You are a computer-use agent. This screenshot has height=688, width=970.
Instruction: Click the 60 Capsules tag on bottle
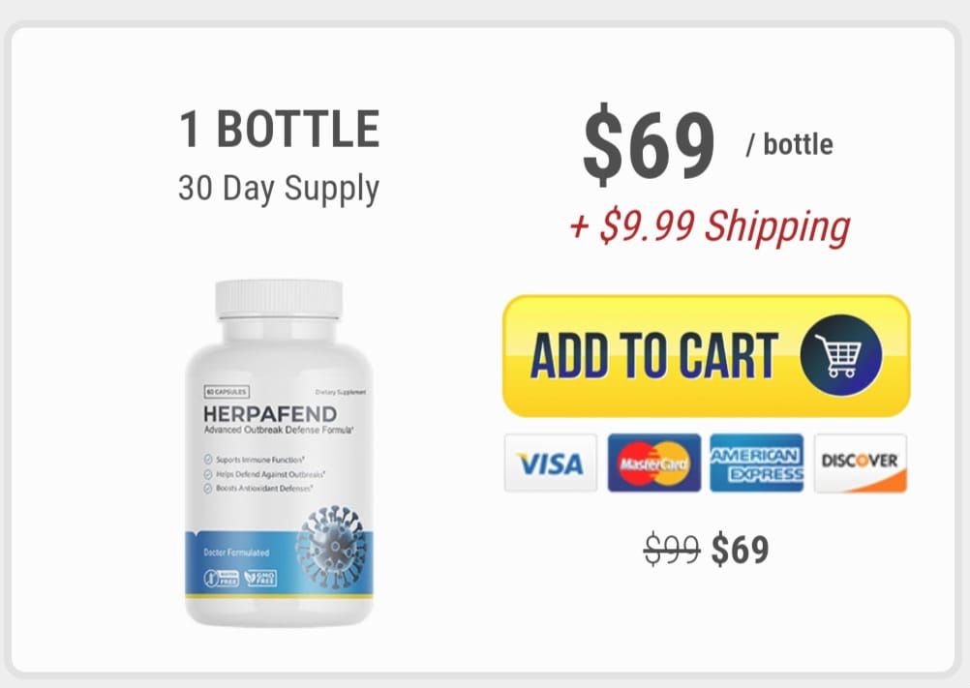(227, 391)
